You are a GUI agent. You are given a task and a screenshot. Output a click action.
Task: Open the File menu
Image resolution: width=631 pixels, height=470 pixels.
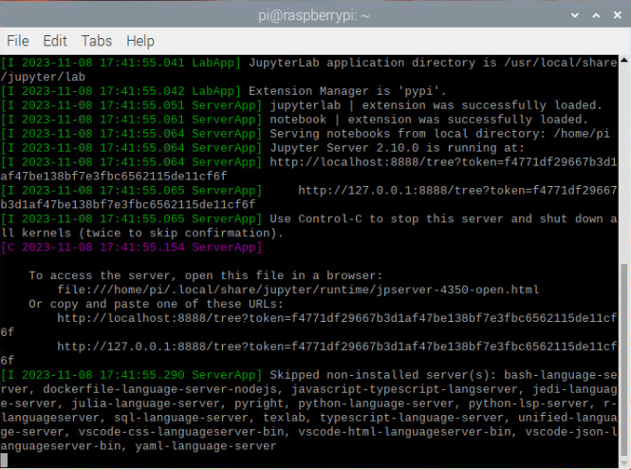tap(18, 41)
